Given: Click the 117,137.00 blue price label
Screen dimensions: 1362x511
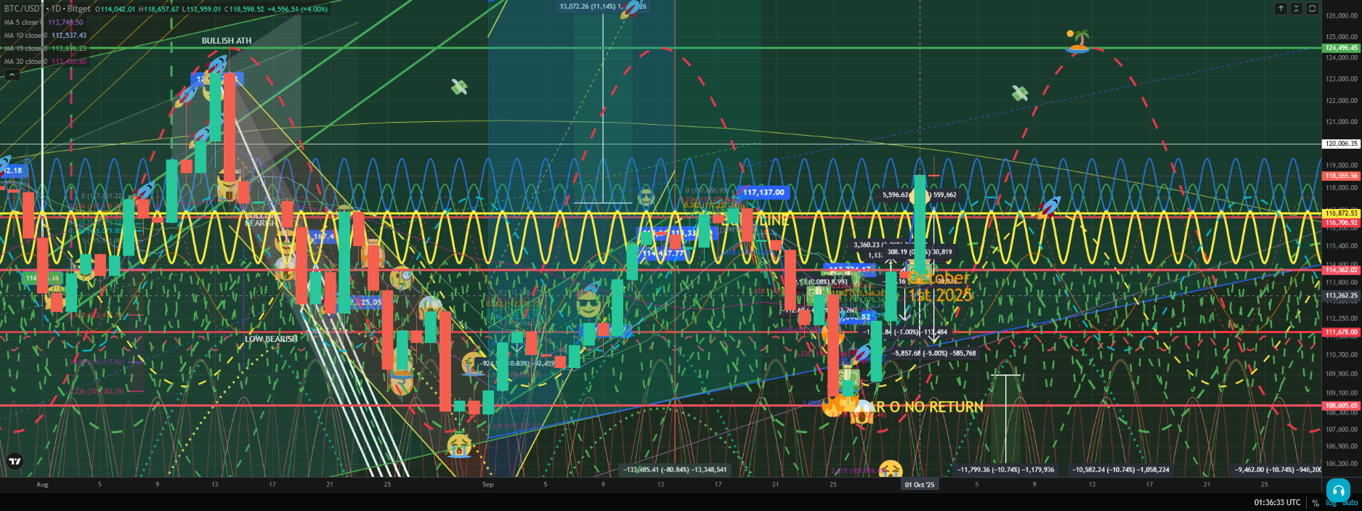Looking at the screenshot, I should (x=763, y=192).
